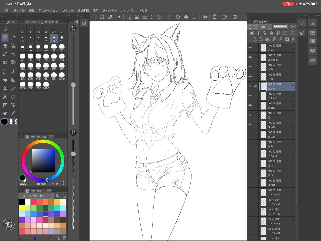
Task: Select the Balloon tool
Action: [x=13, y=97]
